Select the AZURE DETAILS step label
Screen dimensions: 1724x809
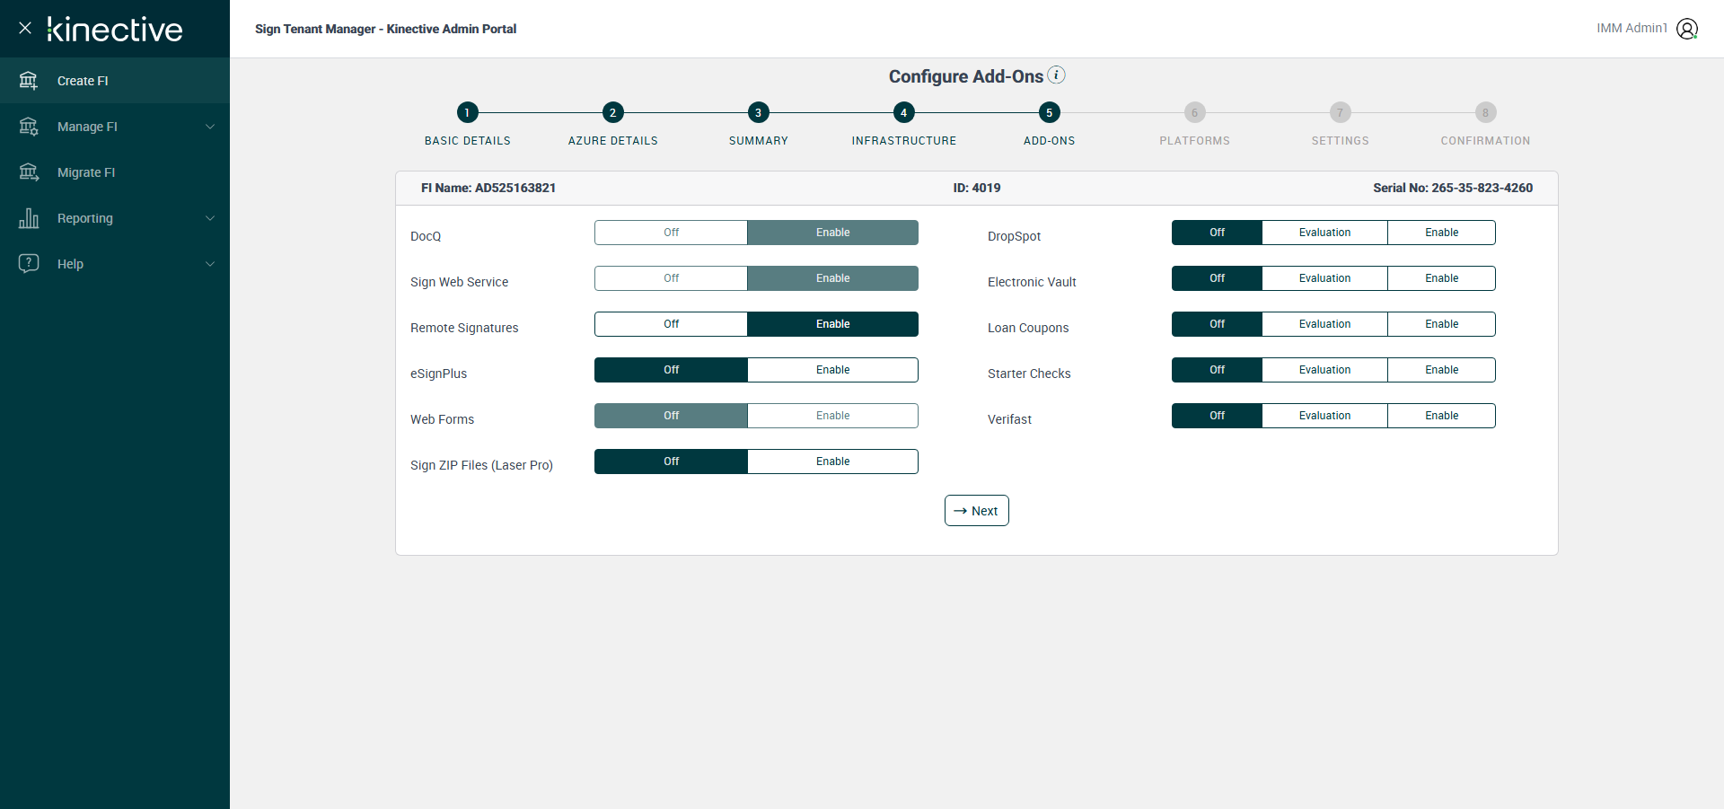point(613,141)
